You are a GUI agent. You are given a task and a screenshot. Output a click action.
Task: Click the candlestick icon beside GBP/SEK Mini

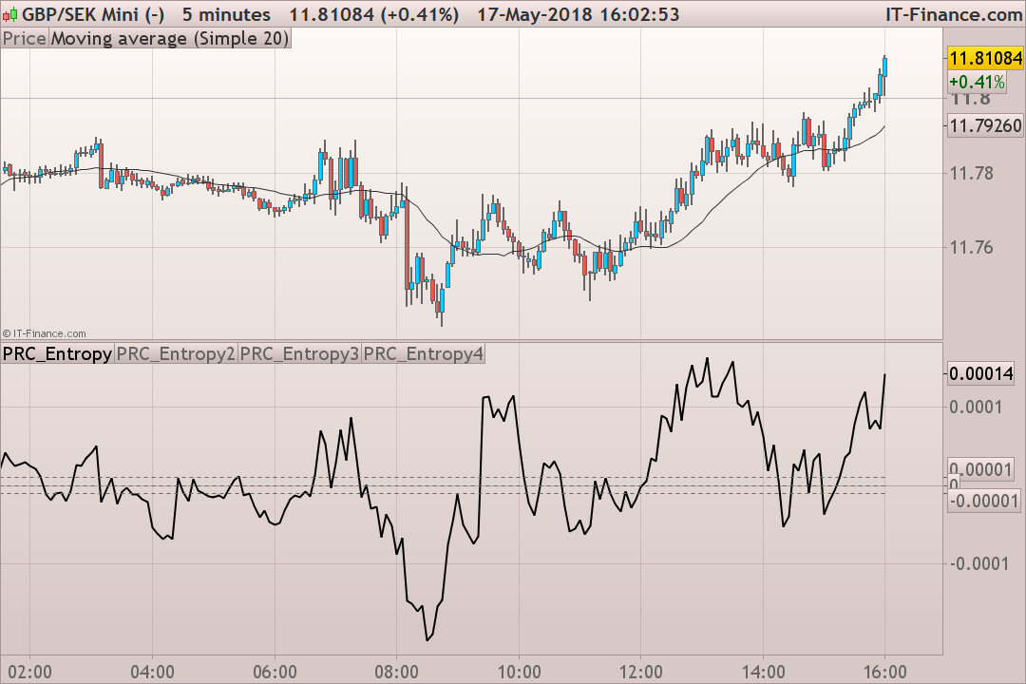coord(9,13)
